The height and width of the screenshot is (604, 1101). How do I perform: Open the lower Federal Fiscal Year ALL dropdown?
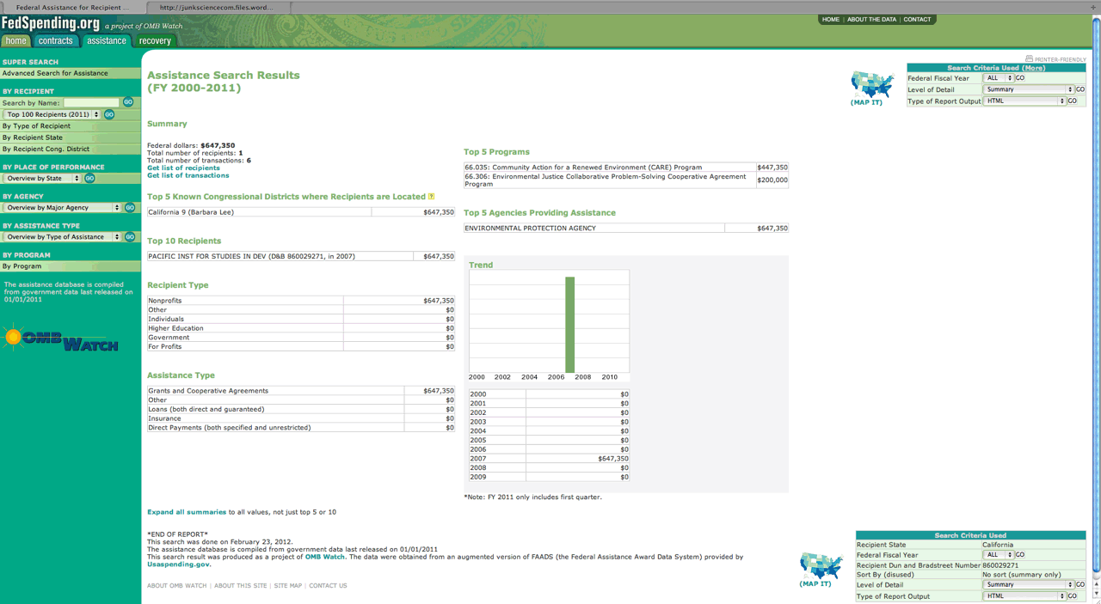[999, 555]
